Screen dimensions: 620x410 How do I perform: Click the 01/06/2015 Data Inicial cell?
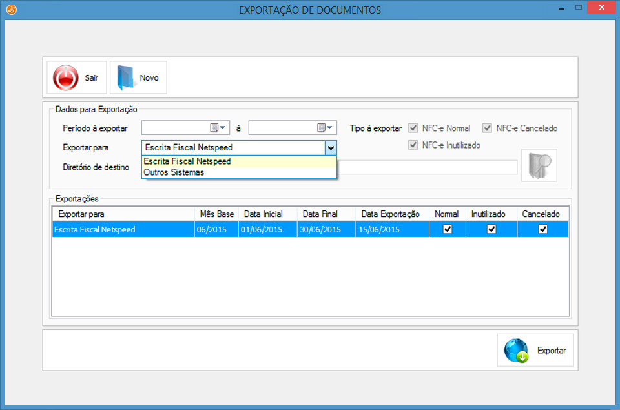[267, 229]
